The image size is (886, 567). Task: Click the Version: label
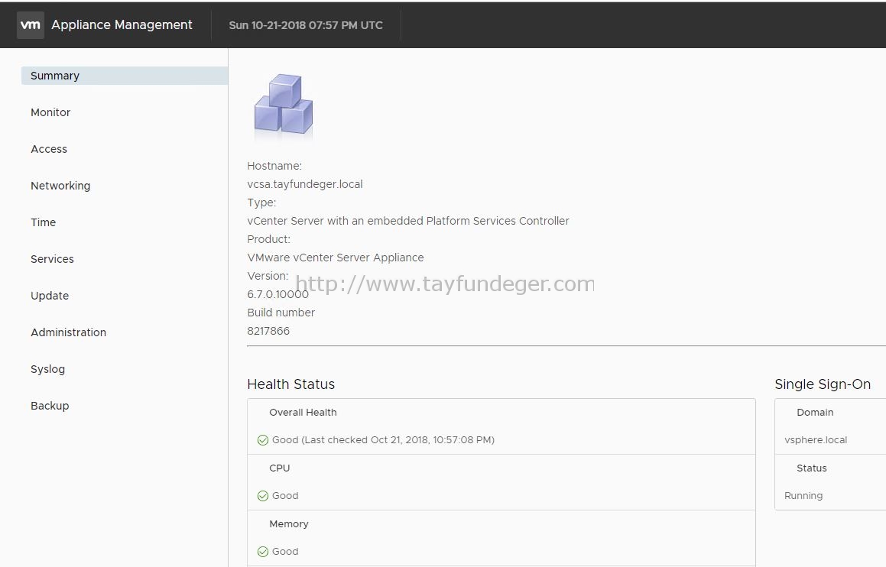(268, 276)
